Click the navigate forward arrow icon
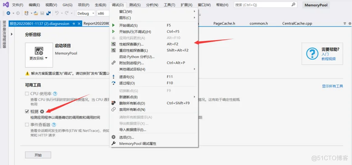Viewport: 352px width, 165px height. click(x=18, y=13)
